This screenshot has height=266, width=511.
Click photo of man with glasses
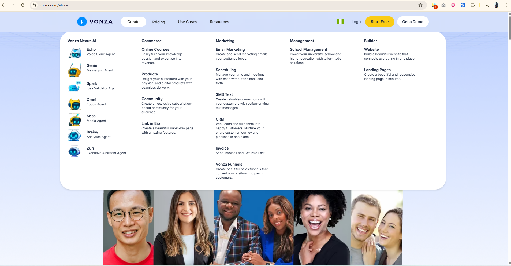(129, 227)
